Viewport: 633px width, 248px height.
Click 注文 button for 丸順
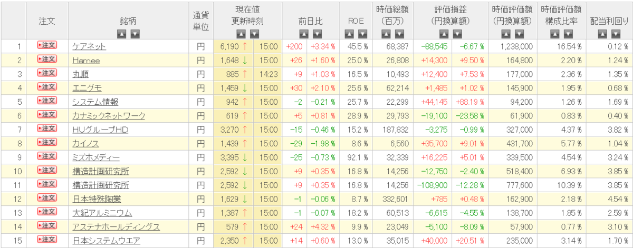[47, 73]
